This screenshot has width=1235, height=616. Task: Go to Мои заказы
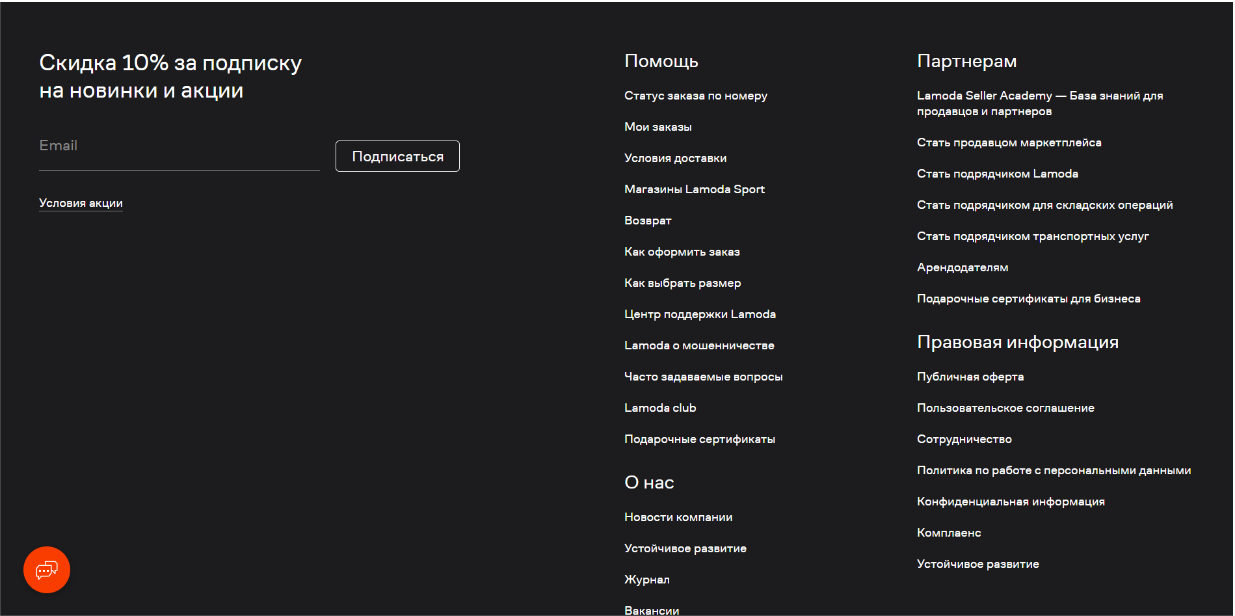pyautogui.click(x=657, y=127)
